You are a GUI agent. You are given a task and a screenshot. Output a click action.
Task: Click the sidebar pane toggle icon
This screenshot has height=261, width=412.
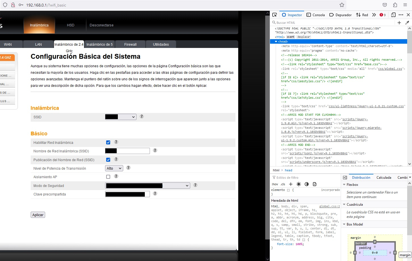click(345, 178)
